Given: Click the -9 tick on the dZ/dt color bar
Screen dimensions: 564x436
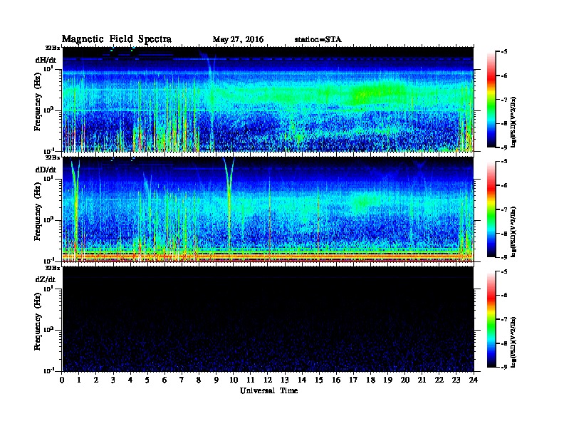Looking at the screenshot, I should [504, 367].
